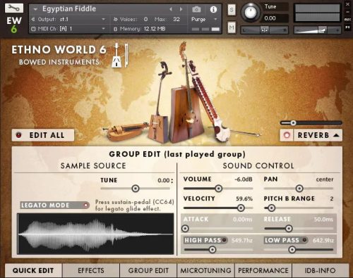Open the IDB-INFO tab
Viewport: 353px width, 278px height.
click(x=321, y=270)
